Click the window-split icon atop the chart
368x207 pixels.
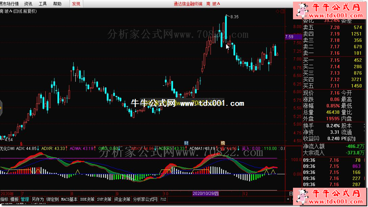pyautogui.click(x=283, y=11)
